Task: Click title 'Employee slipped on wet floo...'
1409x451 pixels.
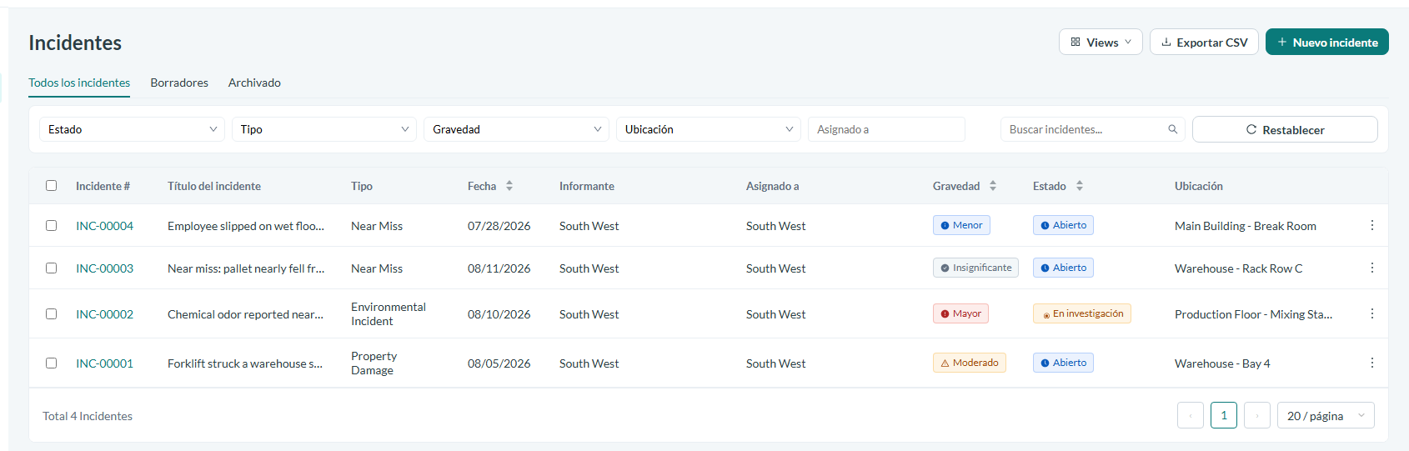Action: 246,226
